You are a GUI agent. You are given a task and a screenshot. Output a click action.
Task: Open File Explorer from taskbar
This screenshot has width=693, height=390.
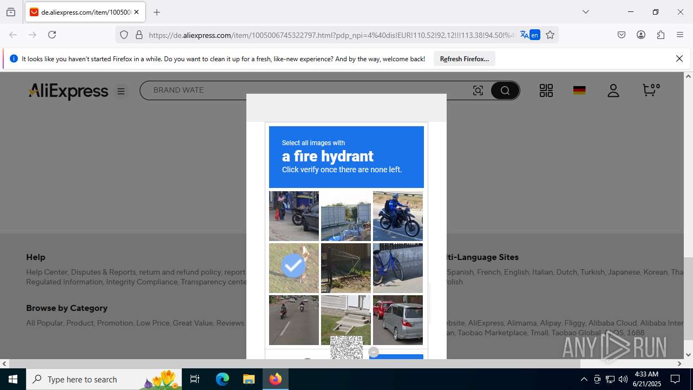click(249, 379)
